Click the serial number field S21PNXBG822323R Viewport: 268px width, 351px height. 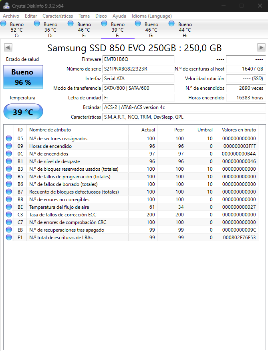click(138, 69)
